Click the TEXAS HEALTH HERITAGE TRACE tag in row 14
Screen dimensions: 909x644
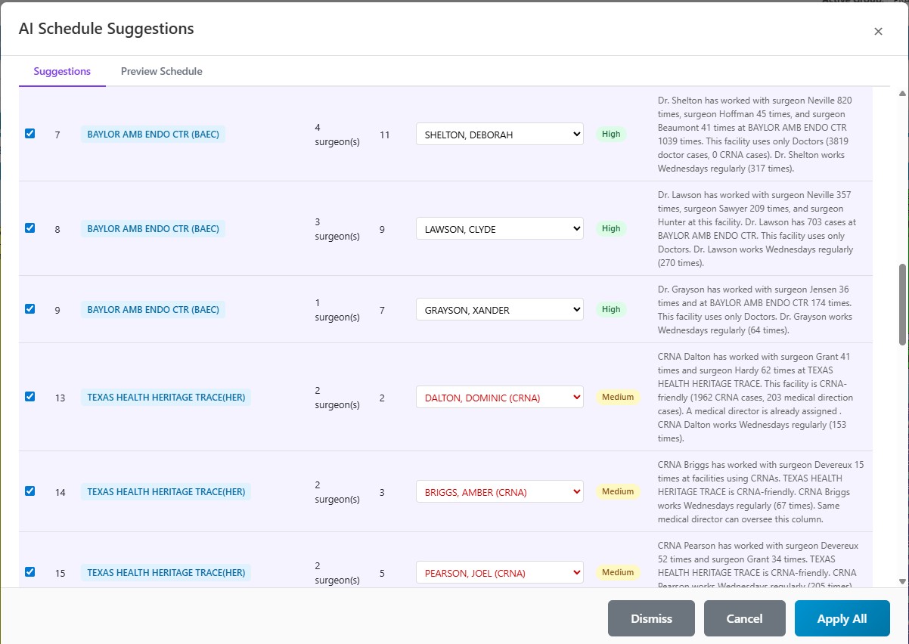click(166, 491)
